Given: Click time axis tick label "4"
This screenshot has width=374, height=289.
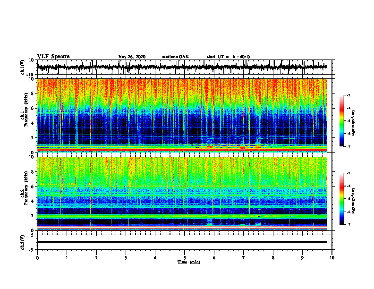Looking at the screenshot, I should tap(155, 258).
